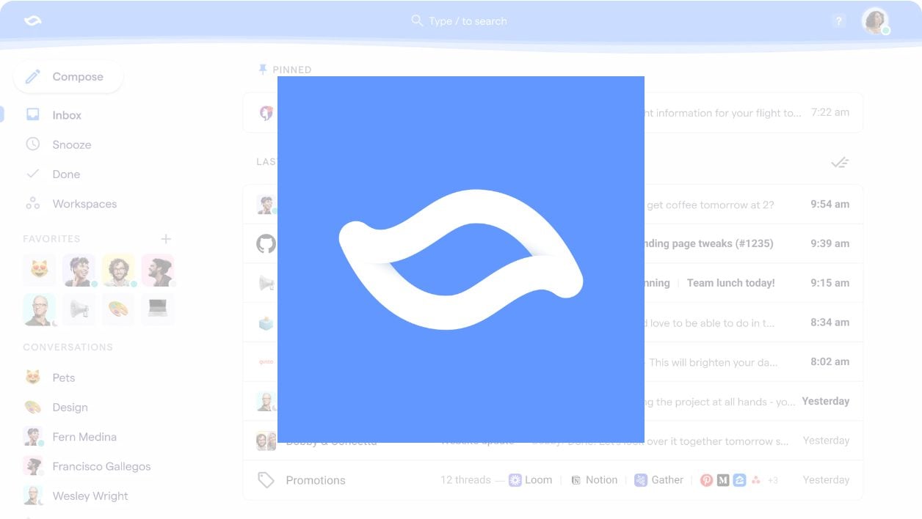
Task: Click the mark all done double-check icon
Action: 840,162
